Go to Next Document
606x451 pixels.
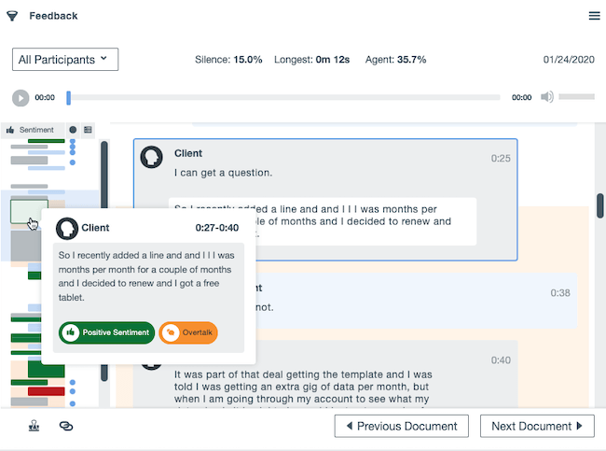pyautogui.click(x=537, y=426)
